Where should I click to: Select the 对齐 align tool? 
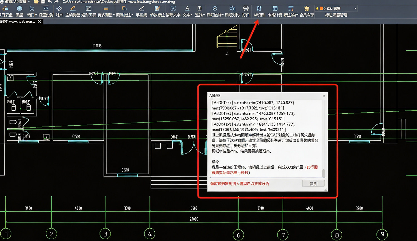[59, 11]
